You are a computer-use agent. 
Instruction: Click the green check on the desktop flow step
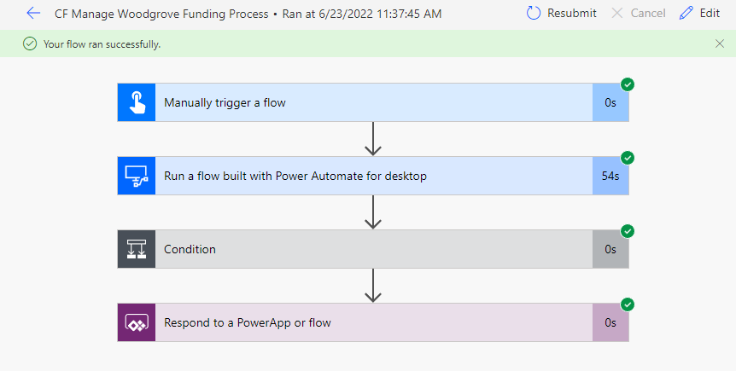[x=628, y=158]
